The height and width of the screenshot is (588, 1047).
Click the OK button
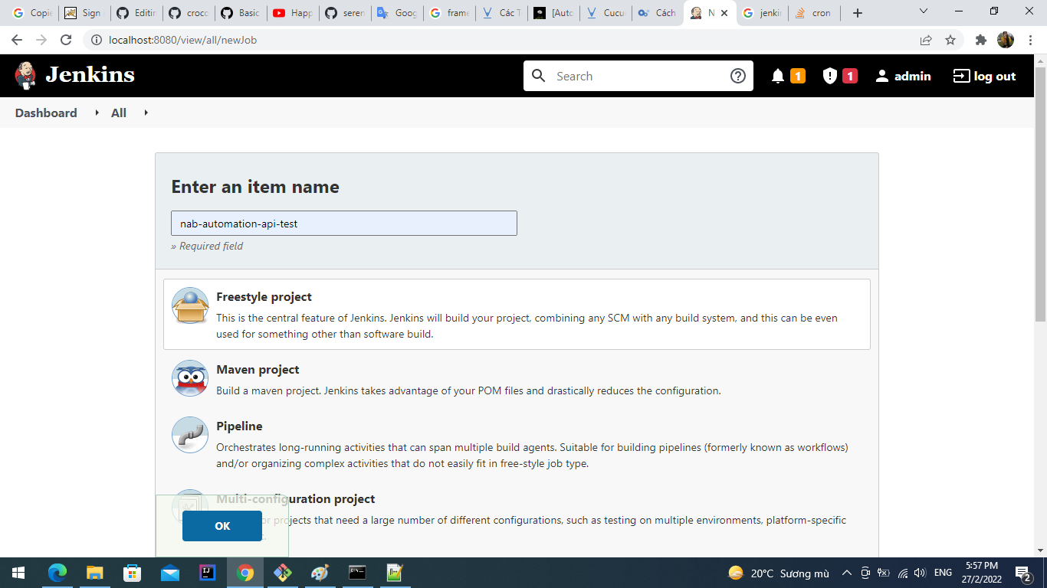[222, 526]
